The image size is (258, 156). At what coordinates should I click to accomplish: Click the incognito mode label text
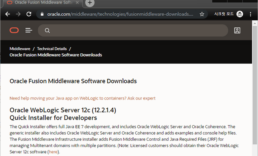point(224,14)
